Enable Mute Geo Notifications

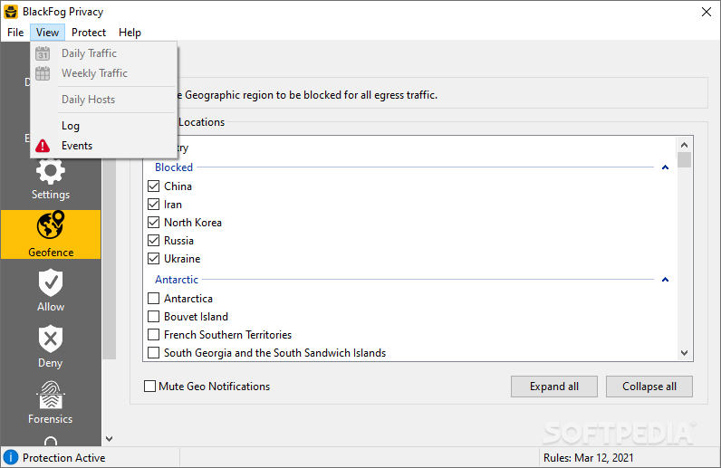click(149, 387)
